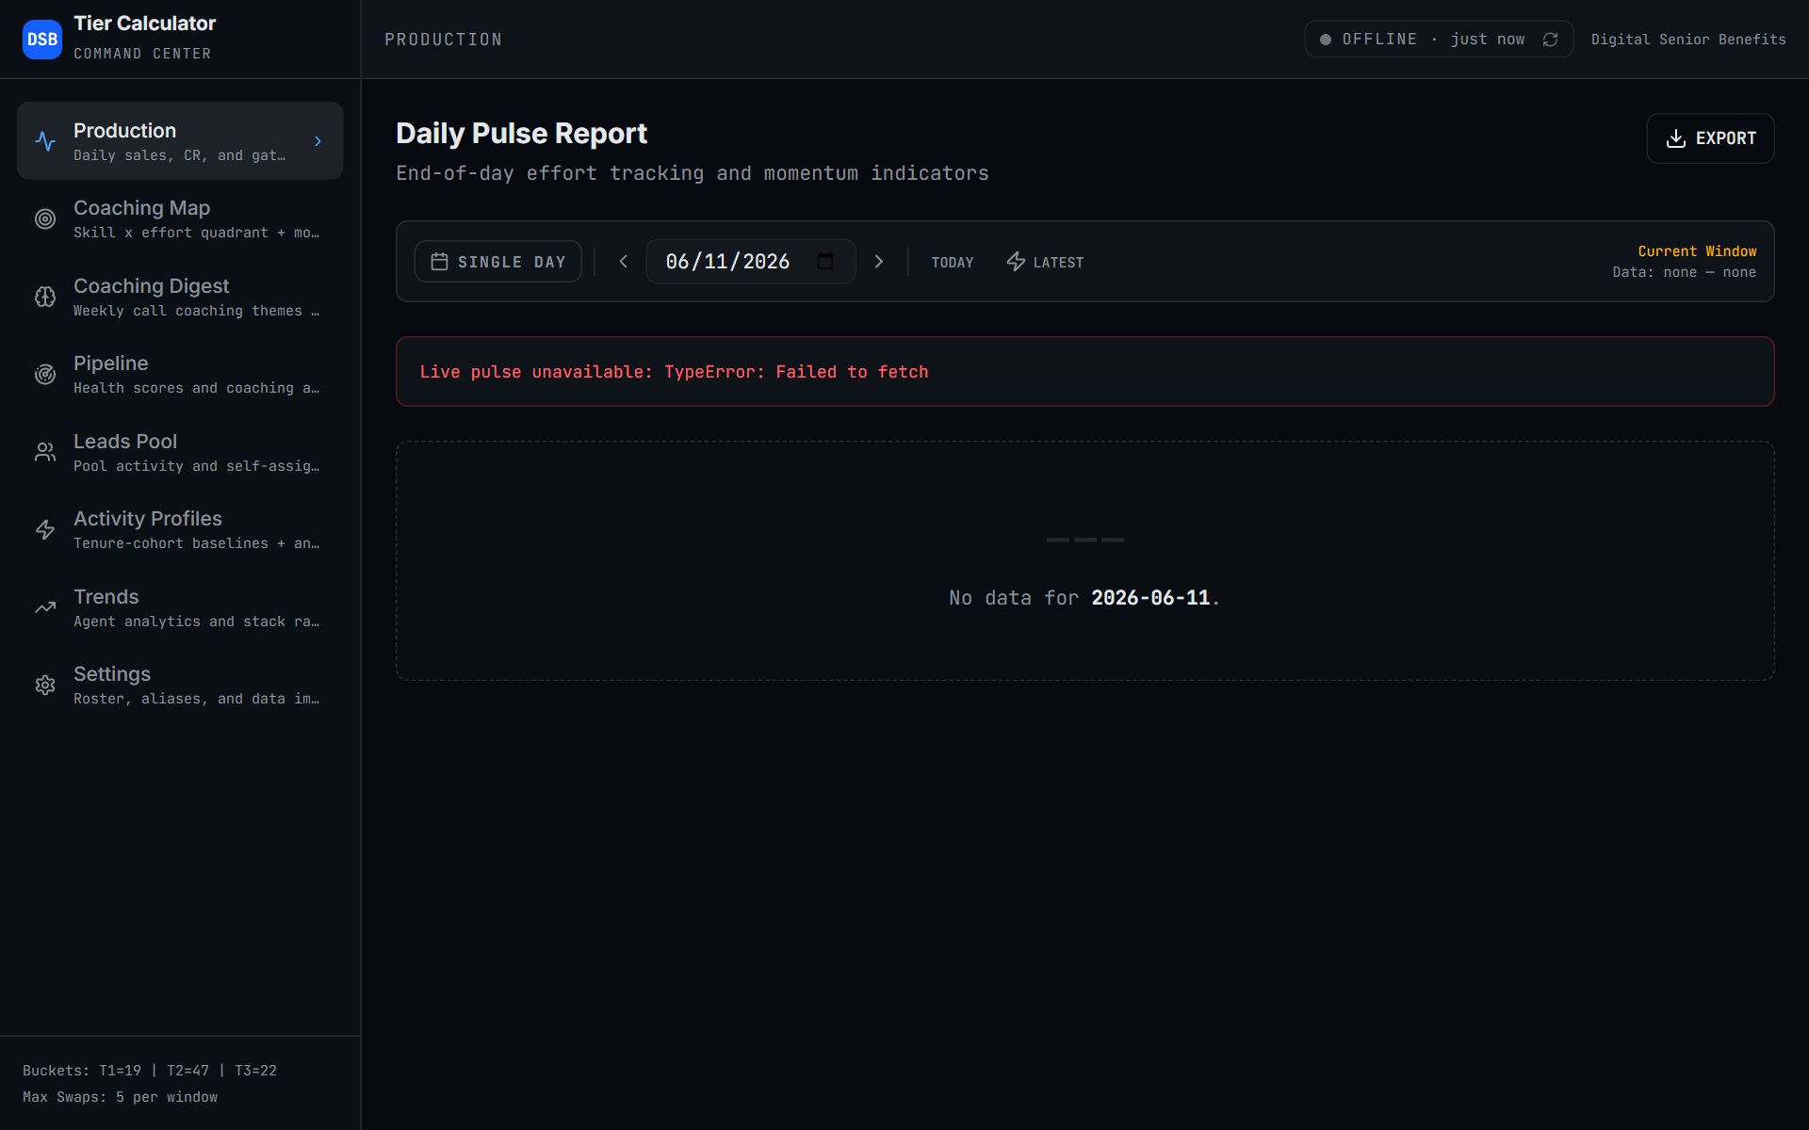Viewport: 1809px width, 1130px height.
Task: Click the 'Max Swaps: 5 per window' text
Action: coord(120,1097)
